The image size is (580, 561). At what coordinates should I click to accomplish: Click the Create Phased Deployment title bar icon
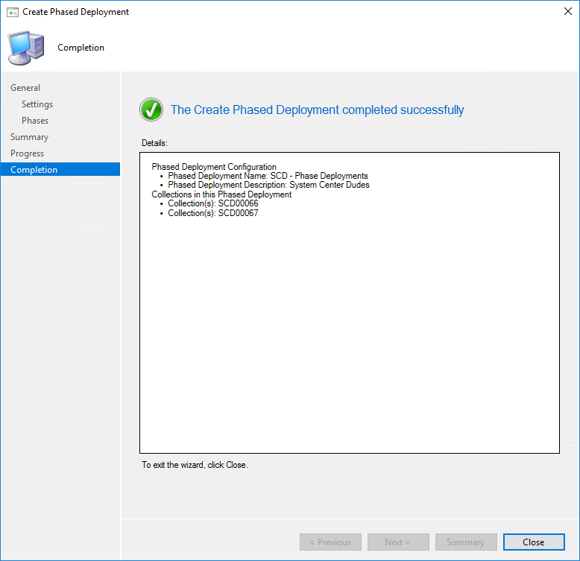coord(12,12)
